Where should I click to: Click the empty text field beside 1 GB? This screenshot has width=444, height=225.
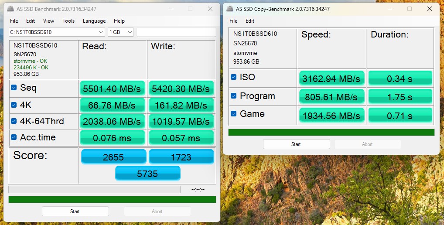point(176,32)
